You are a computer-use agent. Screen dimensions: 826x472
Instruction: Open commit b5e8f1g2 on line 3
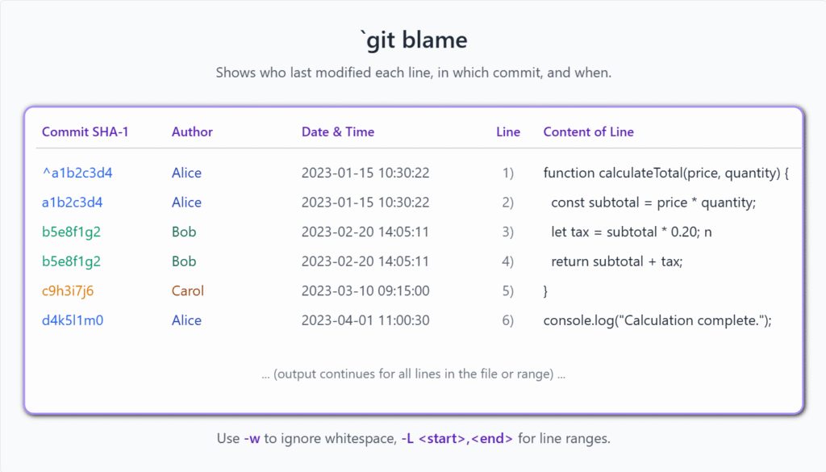pyautogui.click(x=71, y=232)
